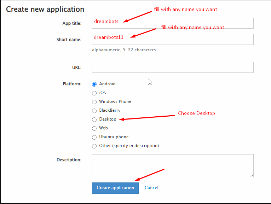Choose the Desktop platform radio button
The height and width of the screenshot is (204, 271).
pyautogui.click(x=94, y=120)
